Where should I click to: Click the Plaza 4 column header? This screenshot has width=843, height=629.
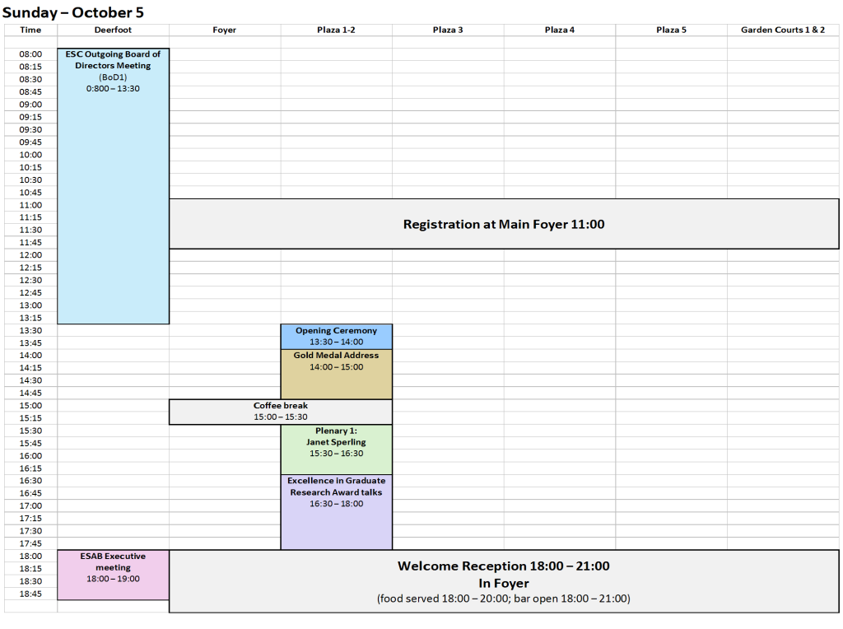point(560,30)
